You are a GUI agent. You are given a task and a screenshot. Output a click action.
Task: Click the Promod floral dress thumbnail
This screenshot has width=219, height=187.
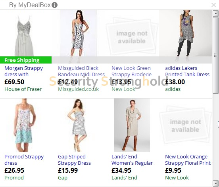coord(24,125)
